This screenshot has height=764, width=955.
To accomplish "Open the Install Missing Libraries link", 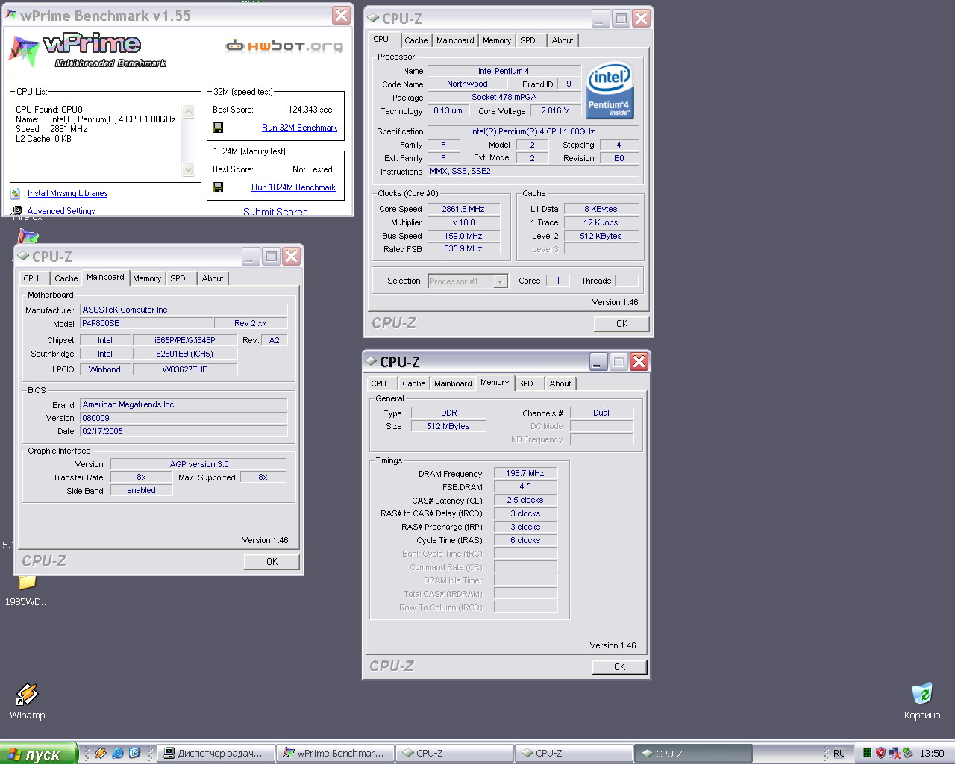I will [67, 193].
